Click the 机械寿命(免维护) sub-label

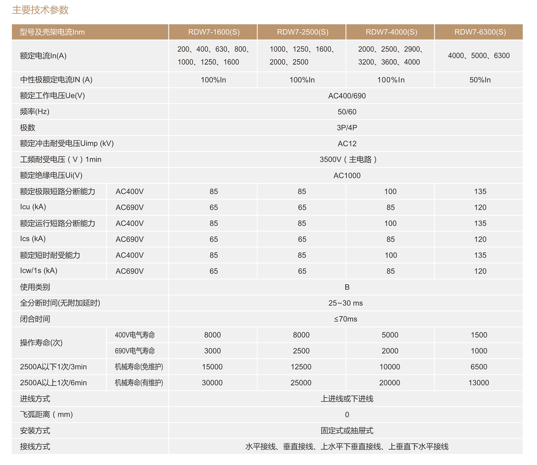[139, 367]
